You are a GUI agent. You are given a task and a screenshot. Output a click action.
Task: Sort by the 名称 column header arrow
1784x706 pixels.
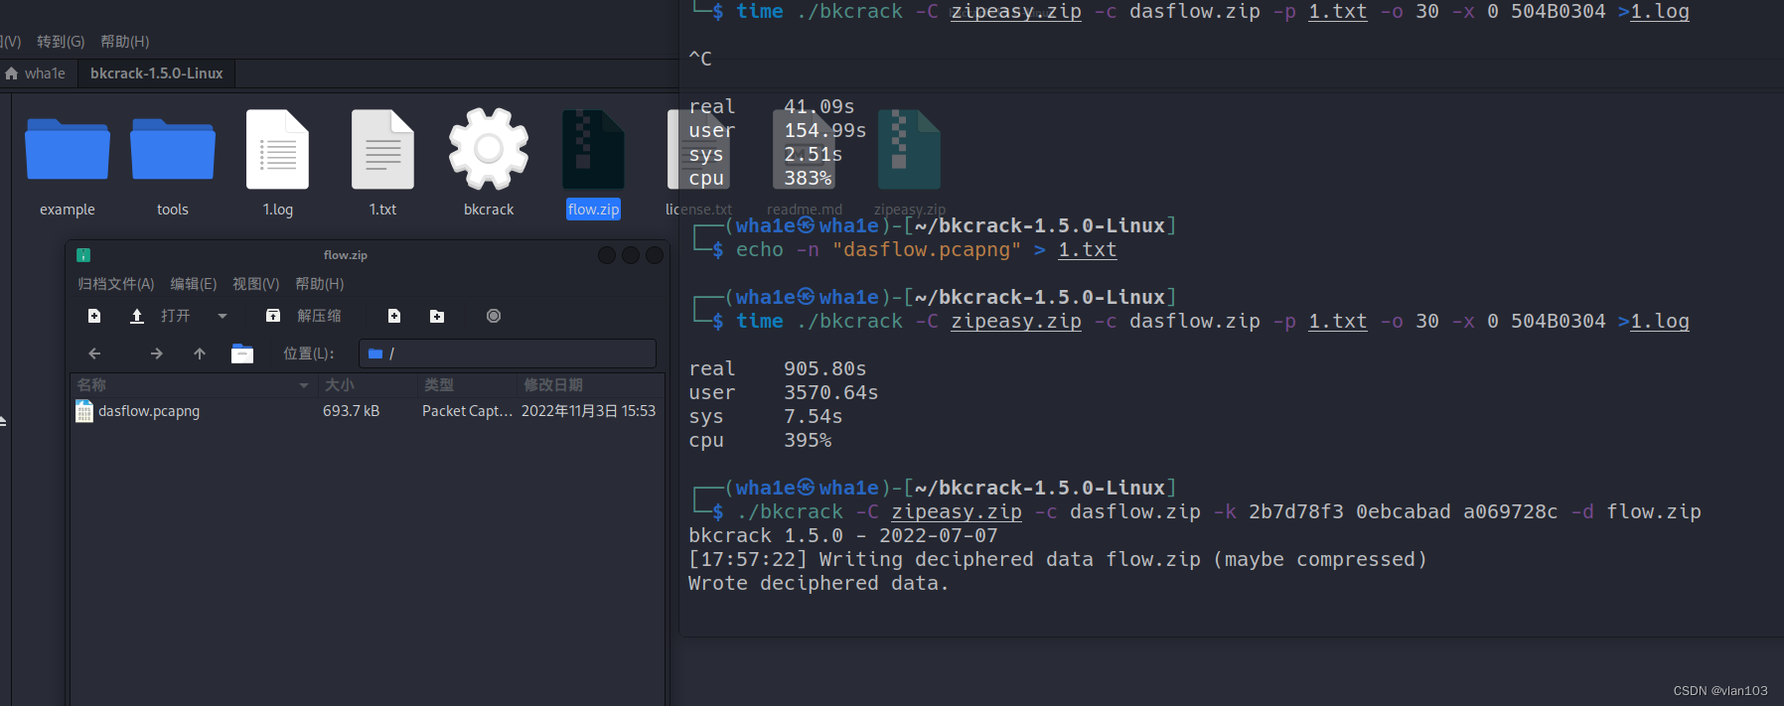click(x=303, y=385)
